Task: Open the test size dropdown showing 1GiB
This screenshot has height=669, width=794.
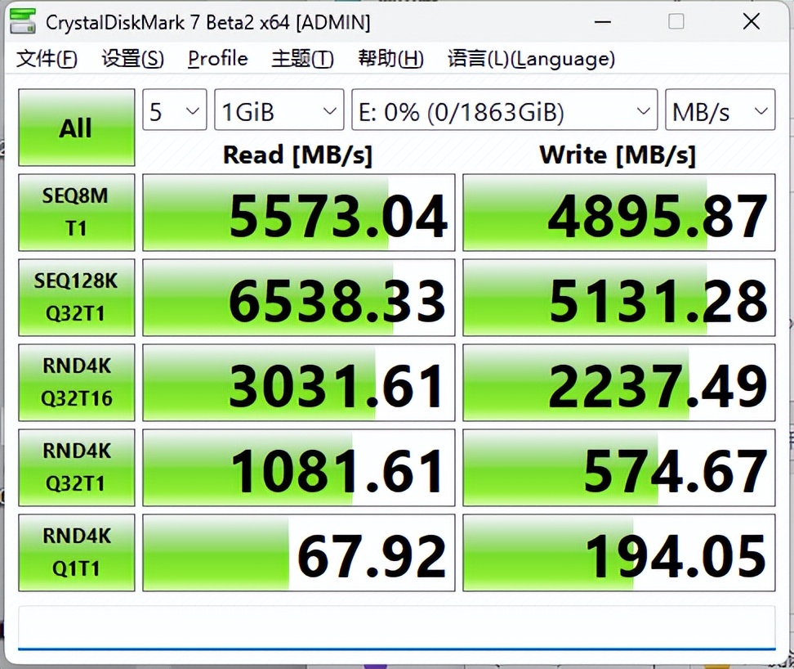Action: 279,110
